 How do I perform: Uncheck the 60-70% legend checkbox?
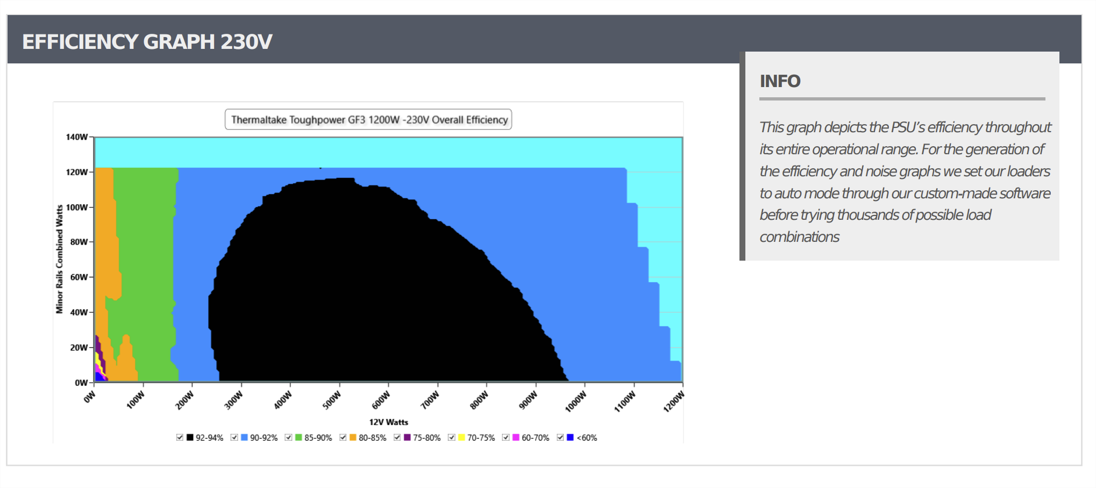pyautogui.click(x=506, y=437)
